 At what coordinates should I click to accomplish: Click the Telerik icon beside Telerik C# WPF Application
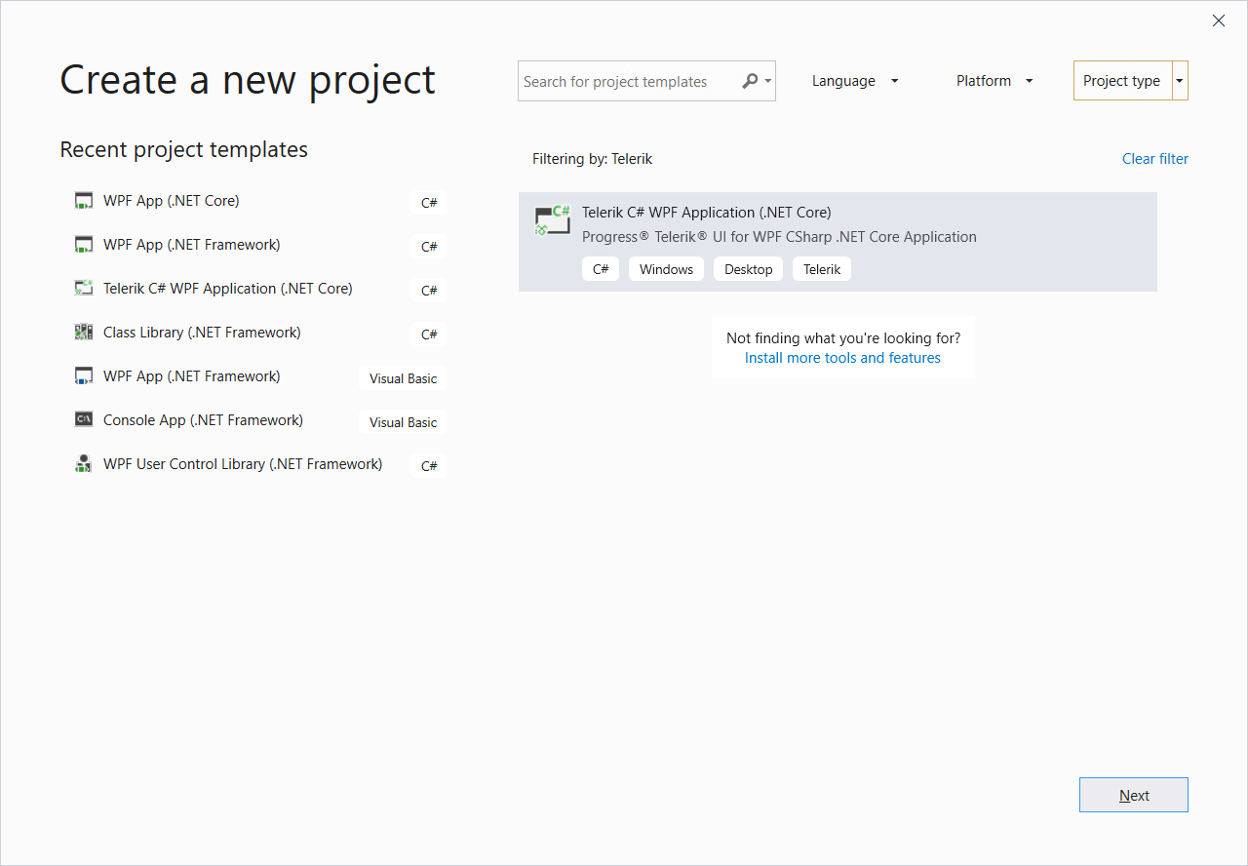[x=83, y=288]
